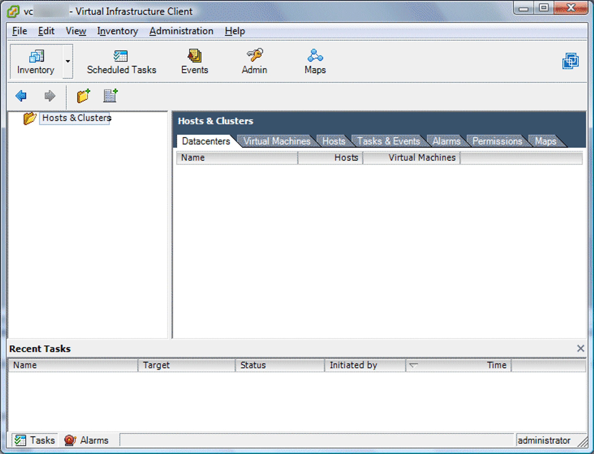The image size is (594, 454).
Task: Sort recent tasks by Name column
Action: [73, 365]
